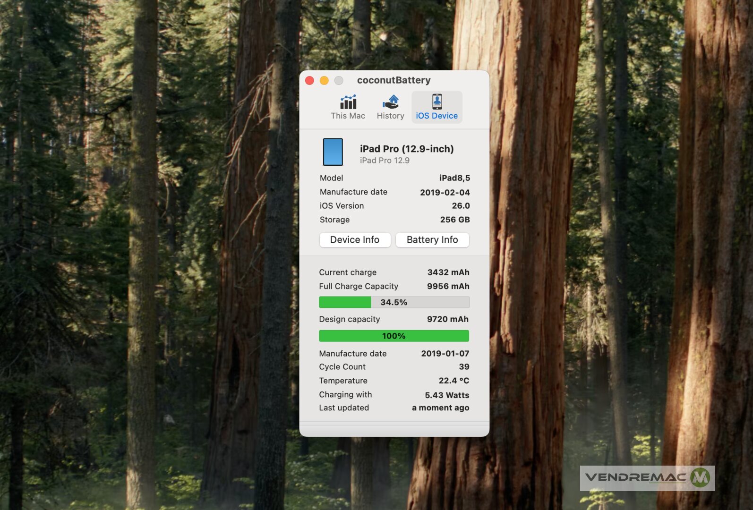Click the iOS Version value 26.0

tap(461, 206)
